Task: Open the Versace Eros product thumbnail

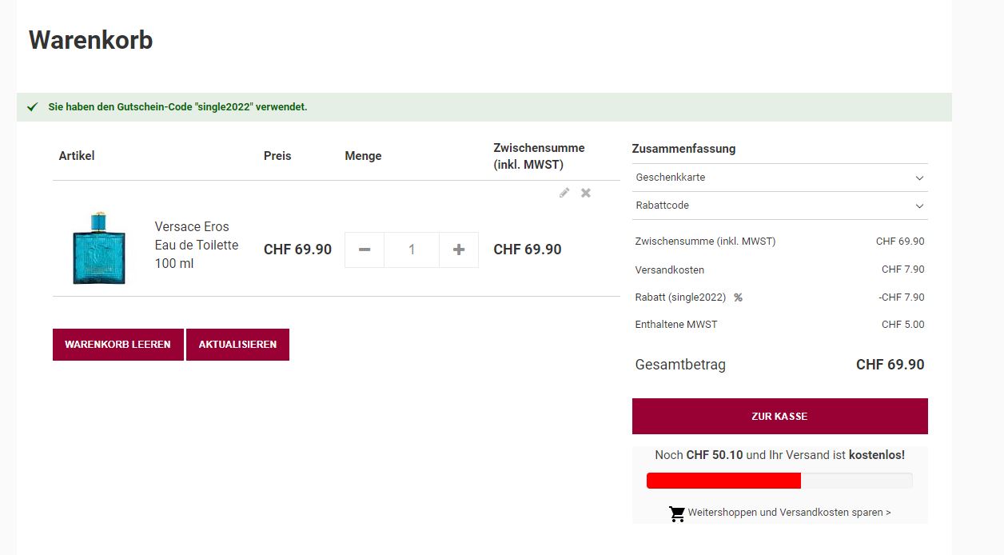Action: point(99,248)
